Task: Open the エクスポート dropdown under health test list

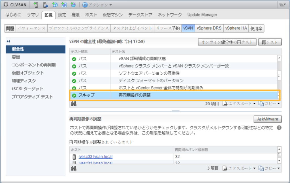Action: point(239,104)
